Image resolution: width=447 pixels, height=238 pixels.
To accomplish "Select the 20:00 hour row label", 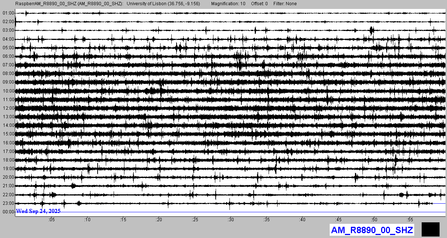I will click(8, 177).
